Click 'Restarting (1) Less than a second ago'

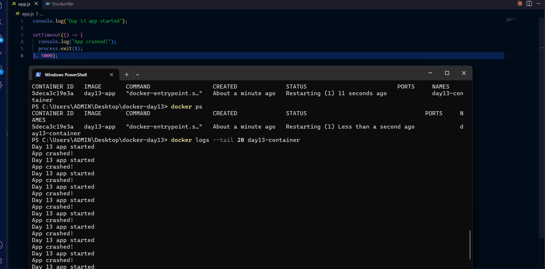pyautogui.click(x=350, y=127)
